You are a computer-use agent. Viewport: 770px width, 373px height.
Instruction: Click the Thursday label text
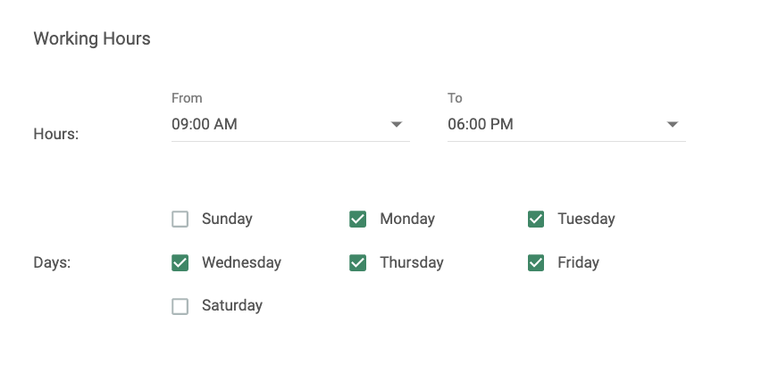(412, 262)
